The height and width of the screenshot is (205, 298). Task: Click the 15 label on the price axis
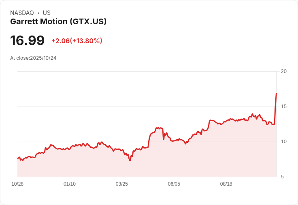284,107
